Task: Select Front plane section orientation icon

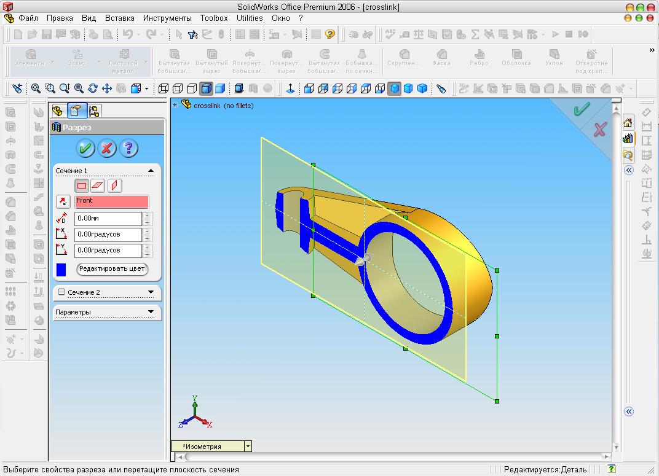Action: point(82,185)
